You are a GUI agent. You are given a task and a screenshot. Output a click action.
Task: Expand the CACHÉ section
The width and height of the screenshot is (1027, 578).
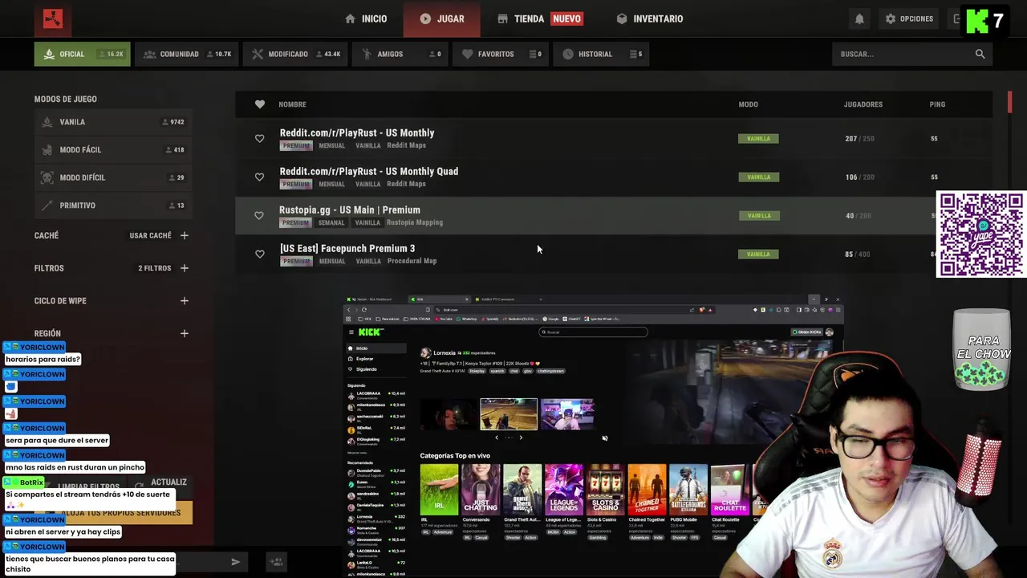(x=185, y=235)
